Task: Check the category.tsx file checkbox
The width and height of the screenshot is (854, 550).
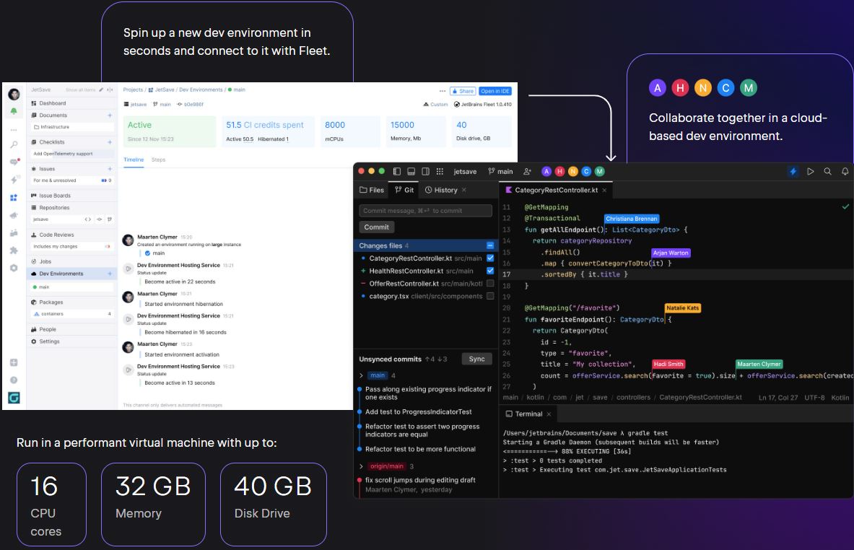Action: [x=490, y=296]
